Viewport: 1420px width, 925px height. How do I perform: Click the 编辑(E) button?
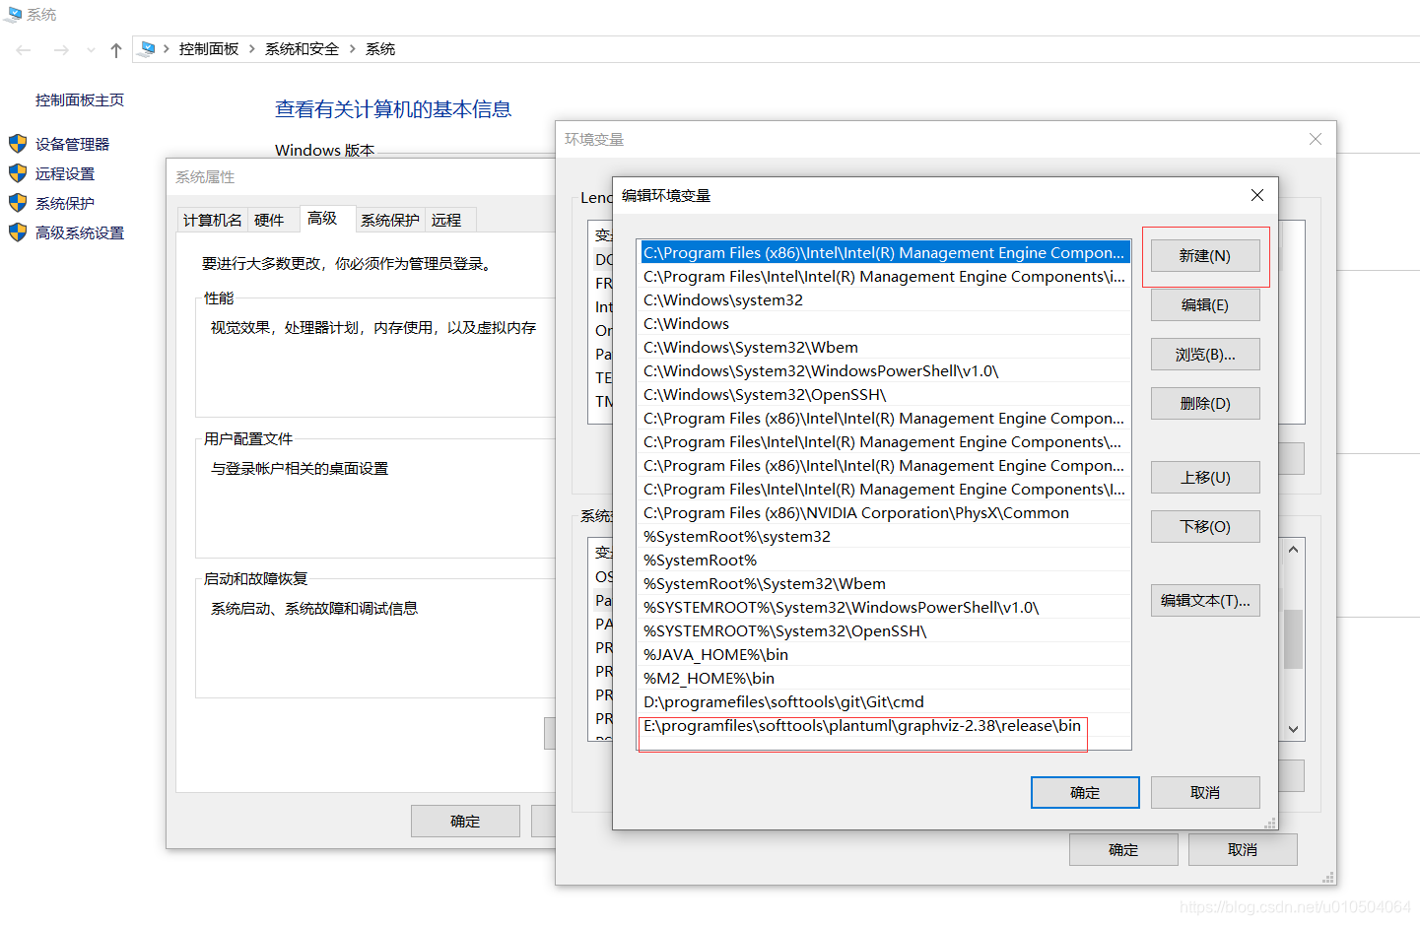tap(1205, 304)
